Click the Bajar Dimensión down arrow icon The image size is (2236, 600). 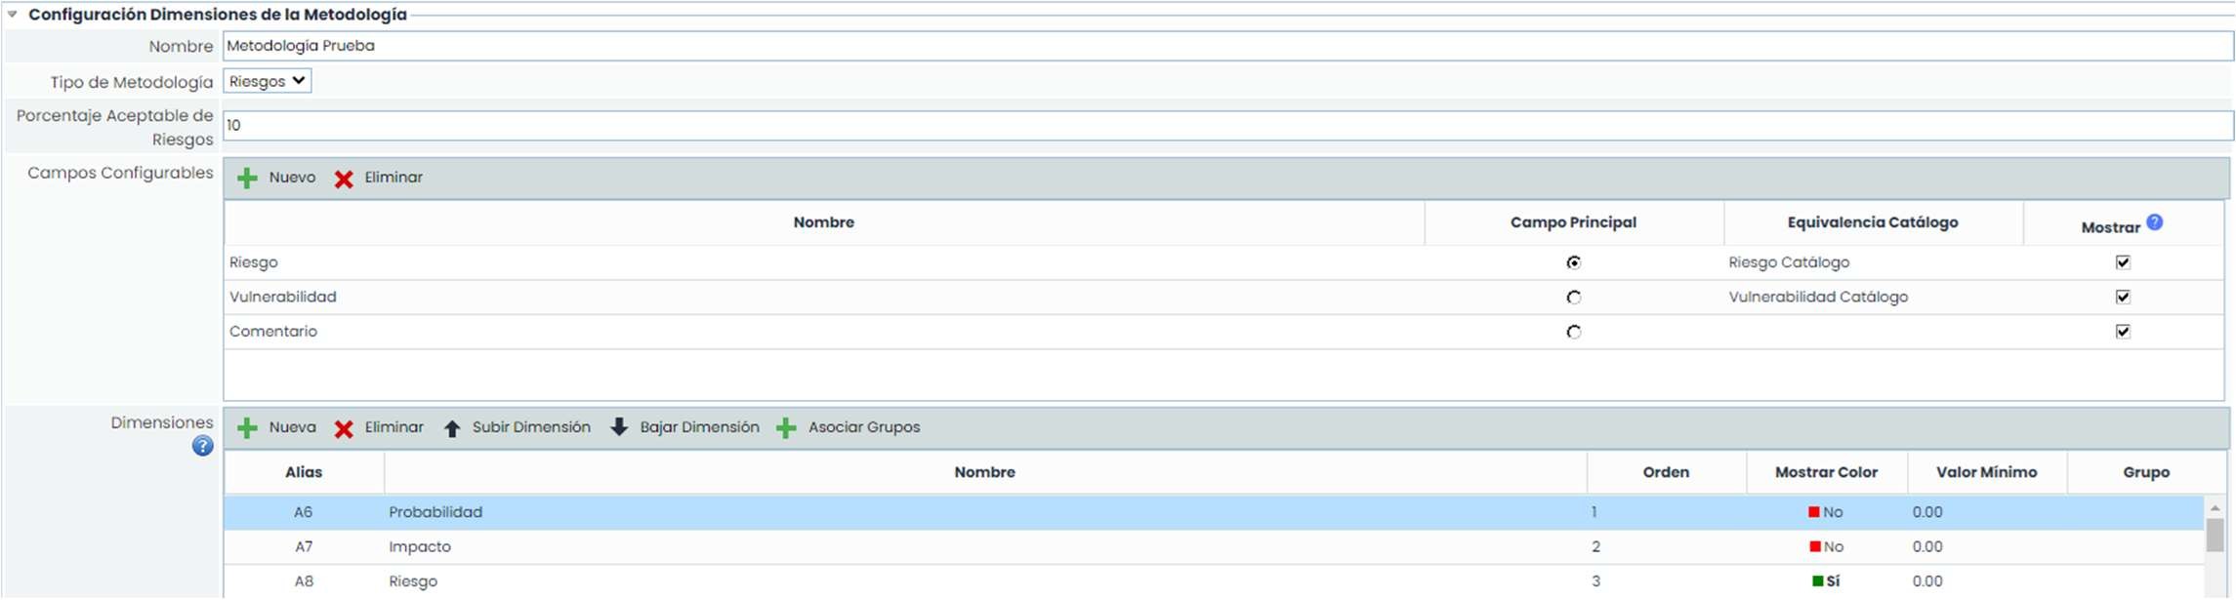point(619,427)
